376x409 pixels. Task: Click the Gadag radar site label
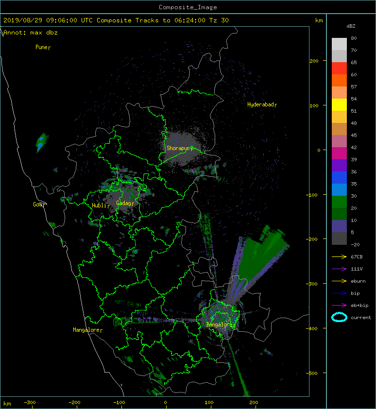tap(123, 203)
